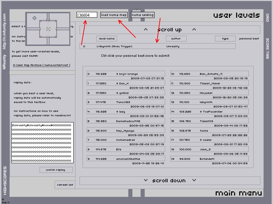The image size is (273, 204).
Task: Click the map ID input field 136604
Action: point(87,15)
